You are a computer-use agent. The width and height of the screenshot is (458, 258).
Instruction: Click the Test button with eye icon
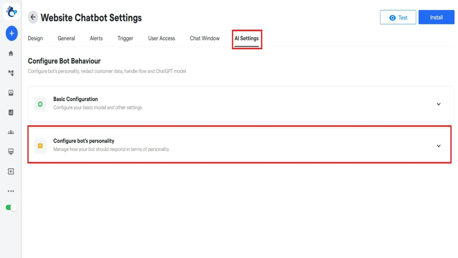pyautogui.click(x=398, y=17)
